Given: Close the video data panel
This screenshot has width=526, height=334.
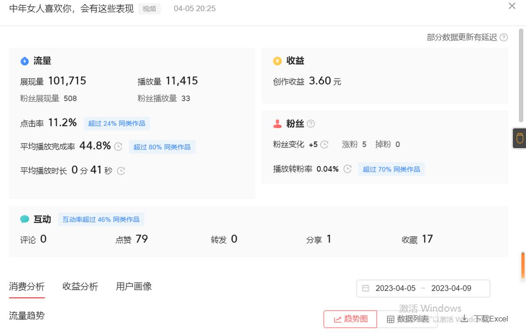Looking at the screenshot, I should point(512,6).
